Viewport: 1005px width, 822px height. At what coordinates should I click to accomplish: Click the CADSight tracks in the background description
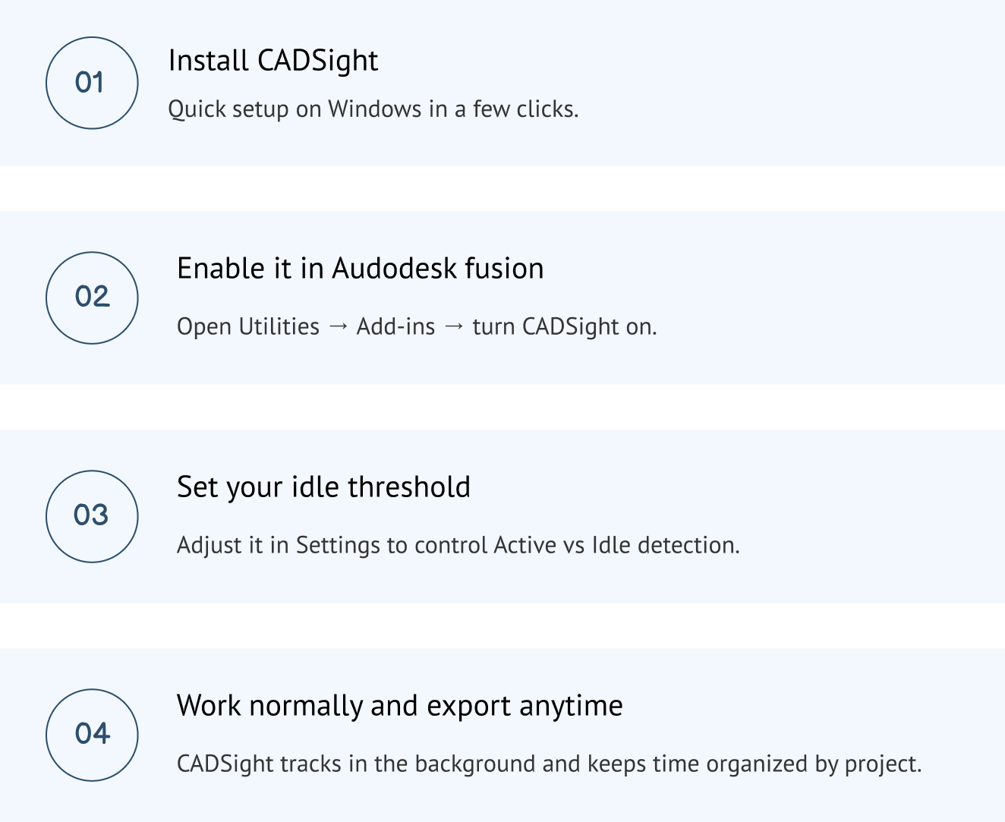tap(549, 764)
